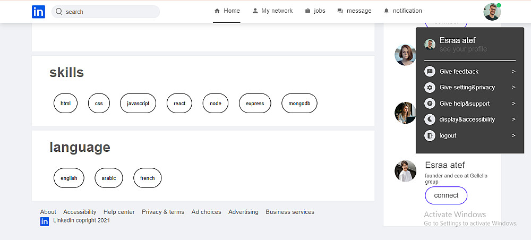Open the Help center footer link
The image size is (531, 240).
click(119, 212)
